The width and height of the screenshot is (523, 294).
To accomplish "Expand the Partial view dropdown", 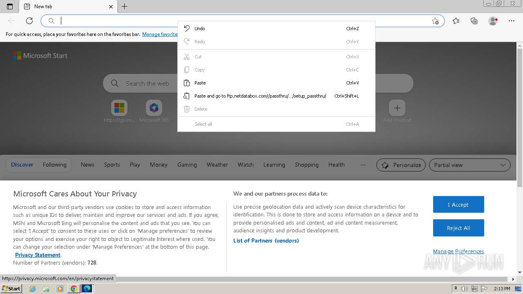I will click(470, 165).
